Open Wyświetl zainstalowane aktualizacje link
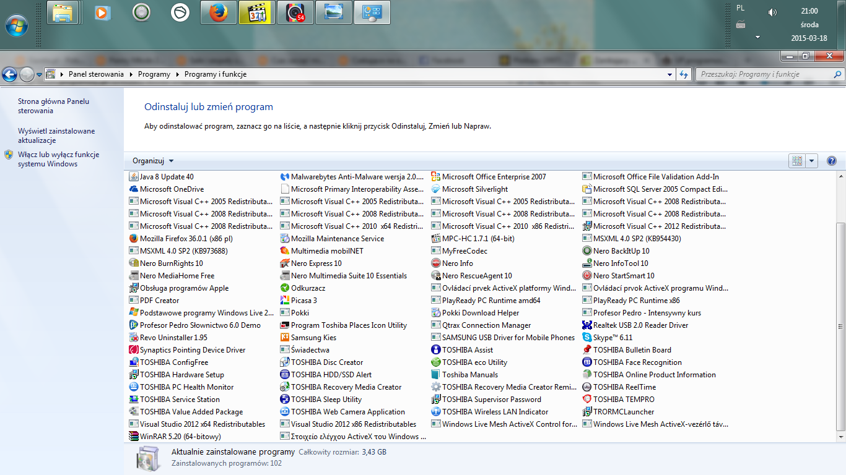 (x=56, y=136)
